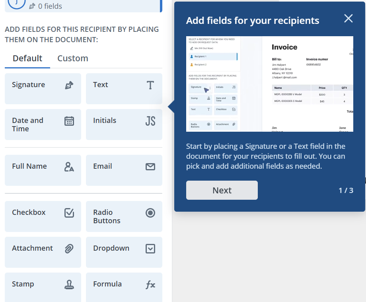Click the Signature field label
The image size is (366, 302).
pyautogui.click(x=29, y=85)
